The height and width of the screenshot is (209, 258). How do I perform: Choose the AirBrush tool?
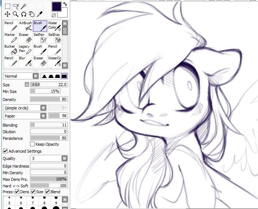click(25, 26)
